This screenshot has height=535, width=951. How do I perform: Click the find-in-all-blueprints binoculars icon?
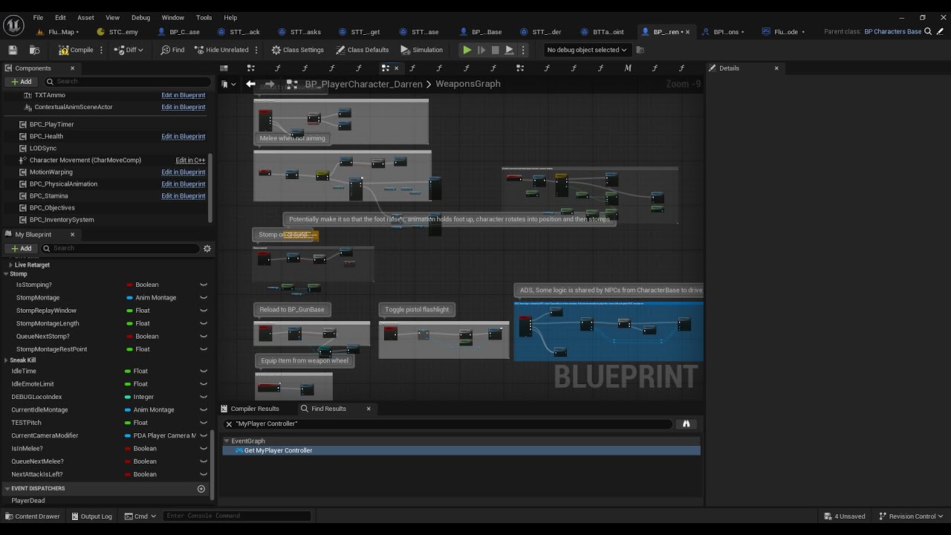point(686,424)
